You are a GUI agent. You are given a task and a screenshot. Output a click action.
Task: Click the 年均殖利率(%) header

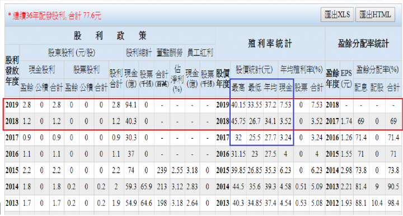pyautogui.click(x=301, y=69)
